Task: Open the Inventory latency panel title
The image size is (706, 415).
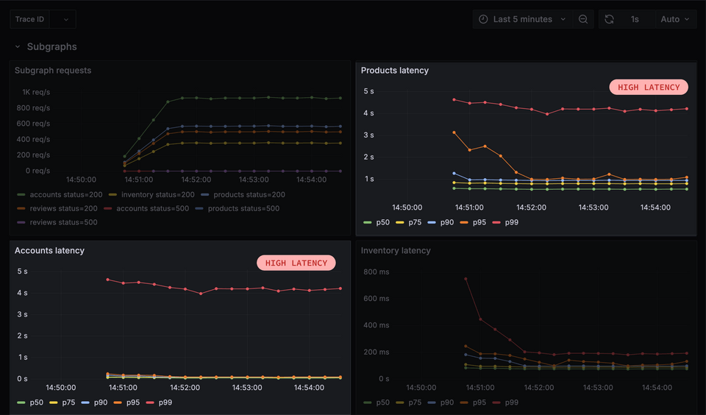Action: pos(396,250)
